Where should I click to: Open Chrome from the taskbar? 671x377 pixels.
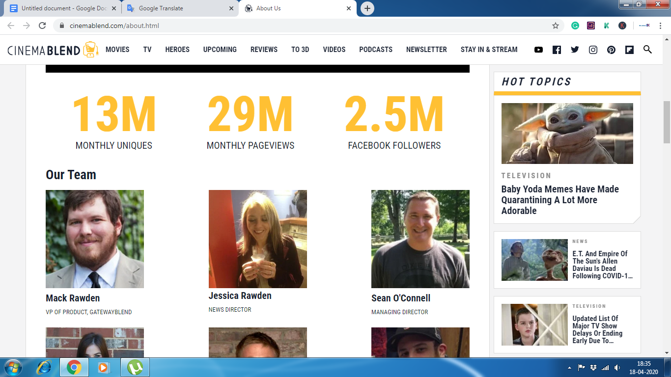(74, 367)
